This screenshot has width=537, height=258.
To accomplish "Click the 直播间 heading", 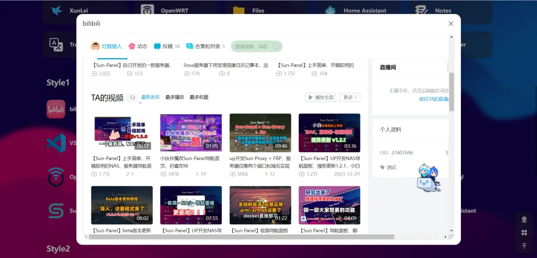I will pyautogui.click(x=388, y=68).
